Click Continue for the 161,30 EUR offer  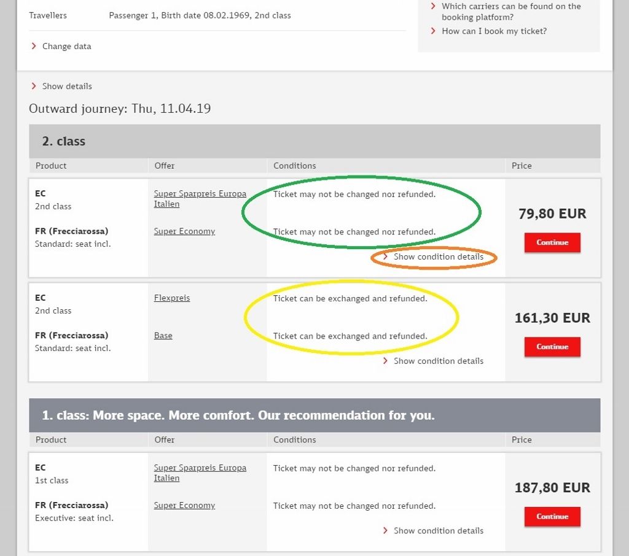click(x=552, y=347)
